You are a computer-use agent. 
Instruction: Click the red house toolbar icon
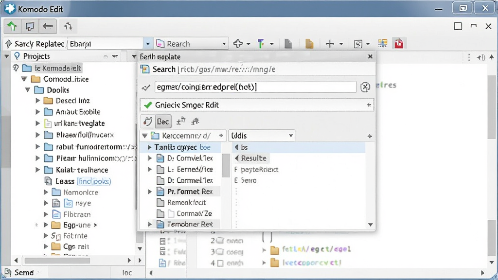pos(399,43)
